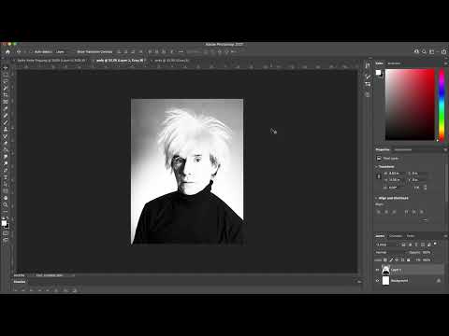
Task: Open the top collapsed panel dock icon
Action: pyautogui.click(x=368, y=65)
